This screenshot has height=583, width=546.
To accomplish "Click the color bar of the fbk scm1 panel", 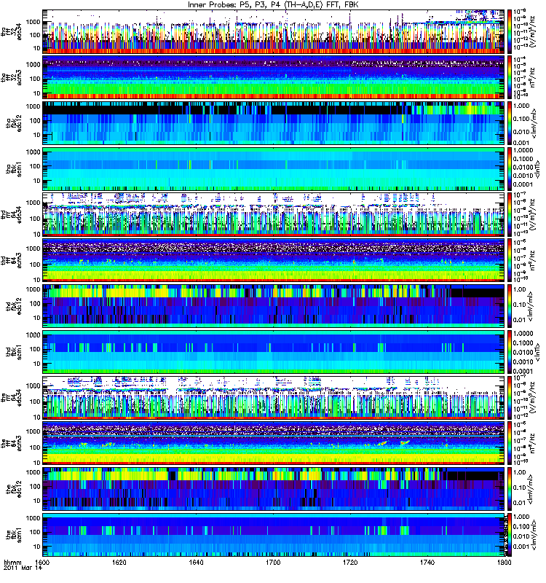I will 509,535.
